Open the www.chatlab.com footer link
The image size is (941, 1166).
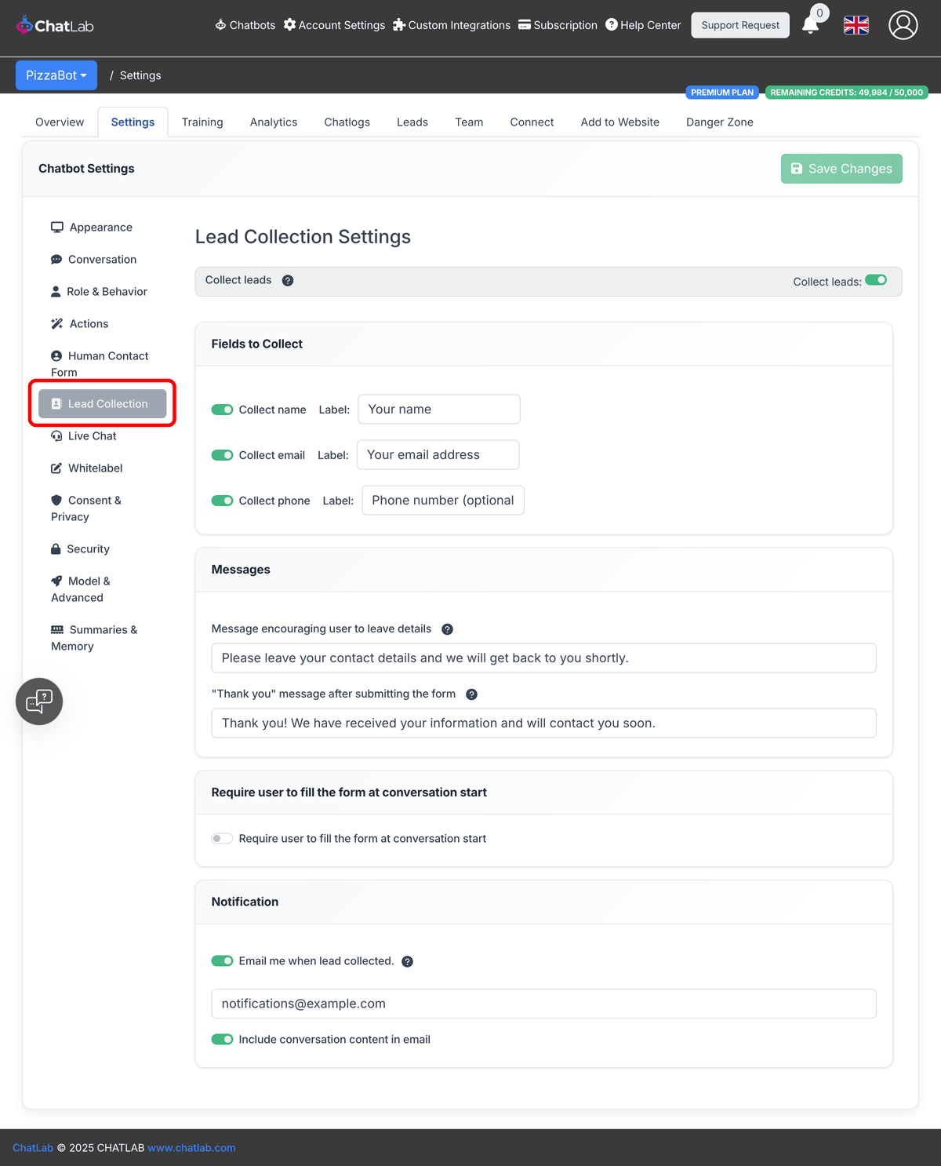(x=191, y=1147)
